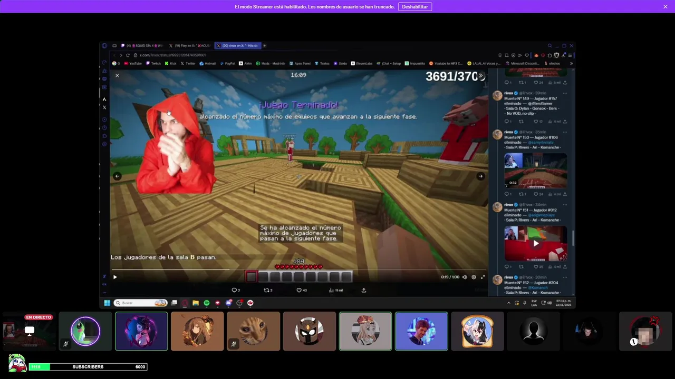Click the Buscar taskbar search box
This screenshot has height=379, width=675.
tap(140, 303)
